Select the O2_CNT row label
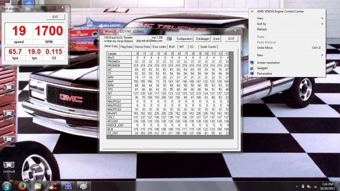Screen dimensions: 340x191 pos(119,133)
